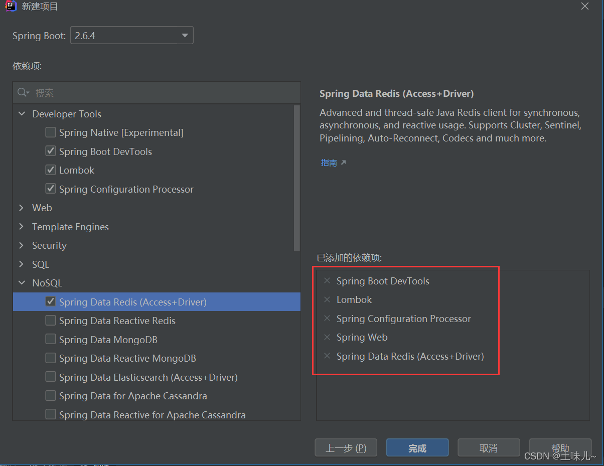This screenshot has height=466, width=604.
Task: Close the new project dialog
Action: (x=585, y=6)
